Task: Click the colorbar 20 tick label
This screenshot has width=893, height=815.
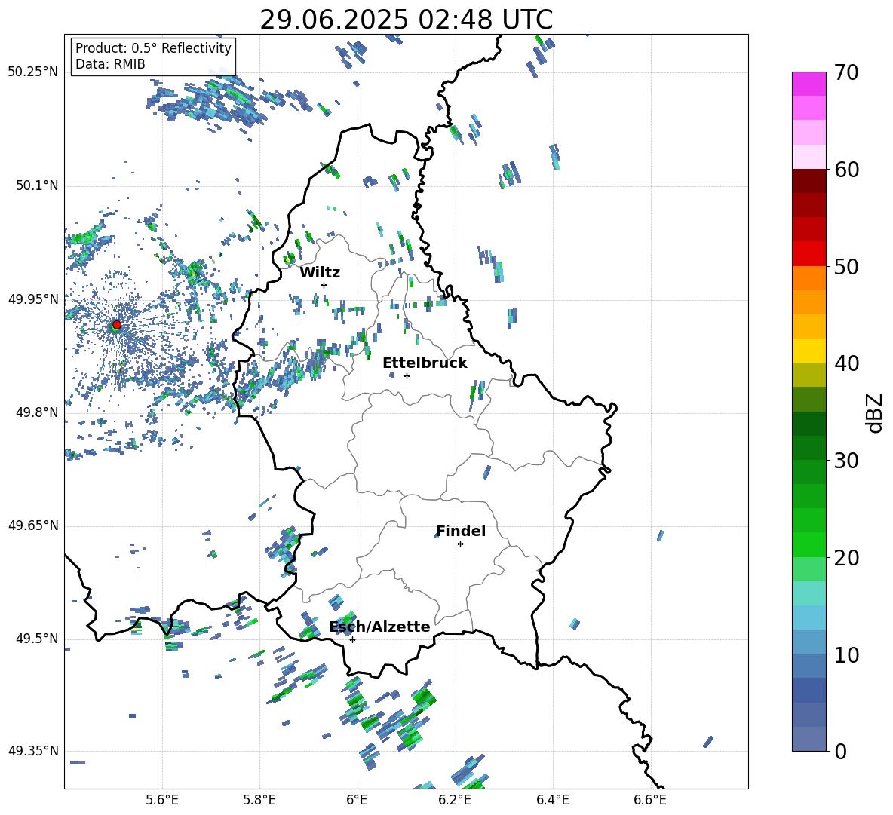Action: point(847,558)
